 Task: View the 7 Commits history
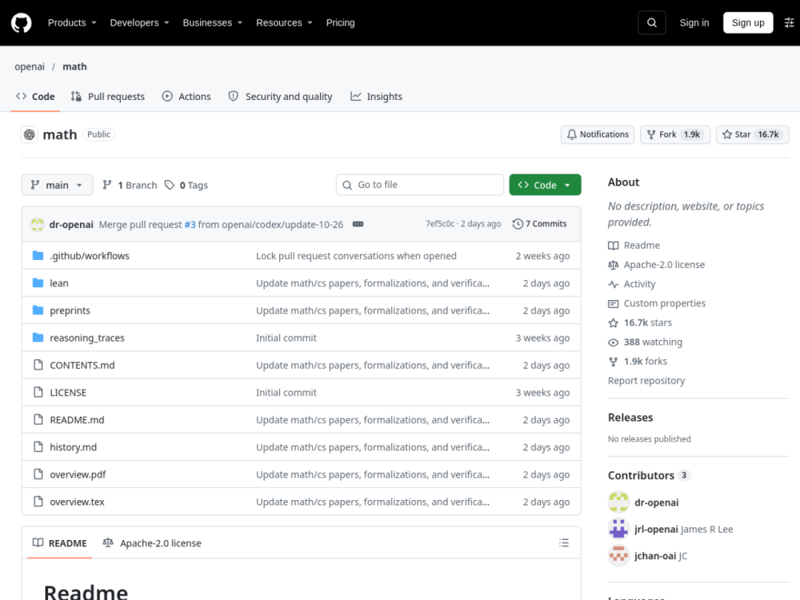(x=540, y=224)
